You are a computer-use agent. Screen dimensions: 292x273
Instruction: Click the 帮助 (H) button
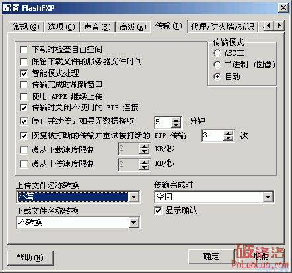click(x=30, y=257)
